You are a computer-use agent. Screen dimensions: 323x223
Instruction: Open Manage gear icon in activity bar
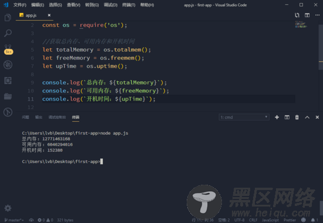coord(8,208)
